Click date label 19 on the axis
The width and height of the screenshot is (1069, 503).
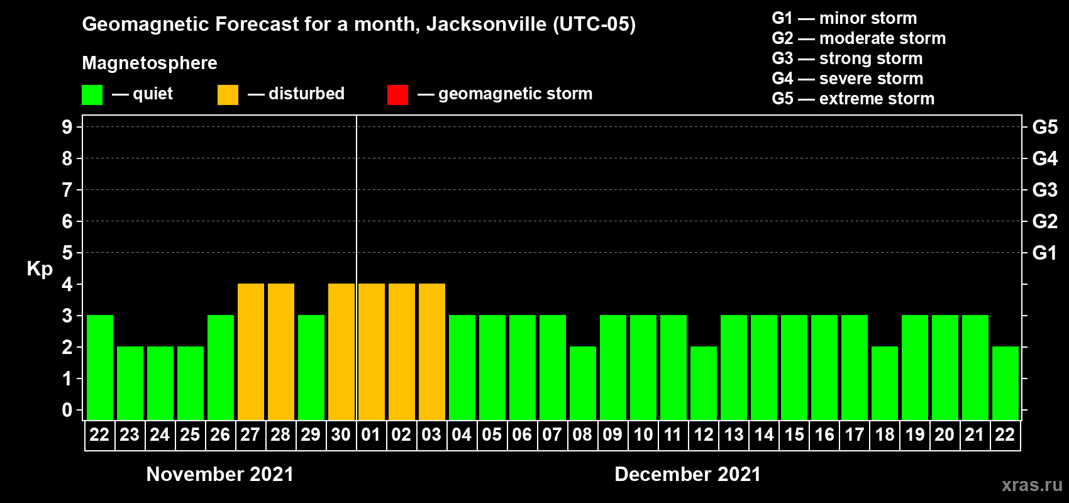(x=914, y=434)
